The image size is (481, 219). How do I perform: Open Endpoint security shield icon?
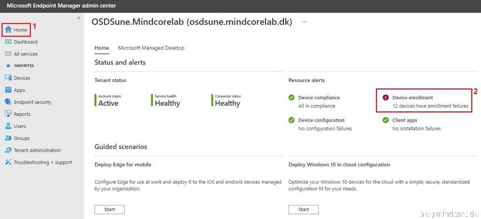pyautogui.click(x=8, y=102)
